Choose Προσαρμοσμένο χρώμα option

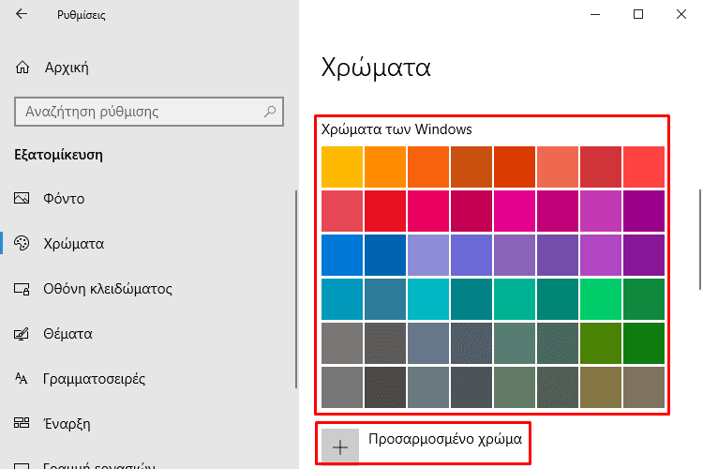click(444, 439)
